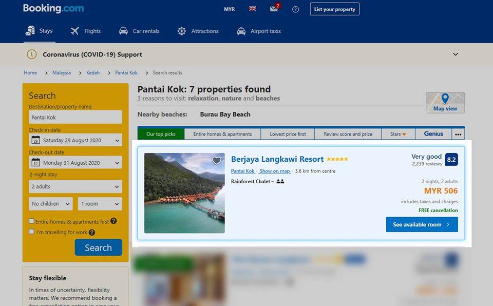Open the Berjaya Langkawi Resort photo

(184, 193)
